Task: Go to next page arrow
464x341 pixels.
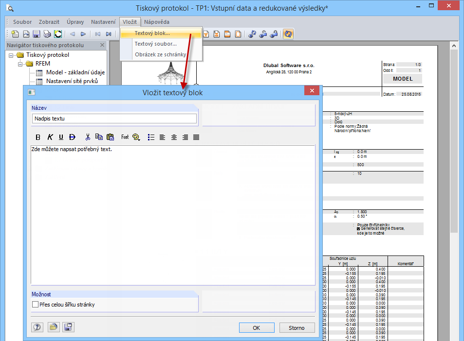Action: point(83,34)
